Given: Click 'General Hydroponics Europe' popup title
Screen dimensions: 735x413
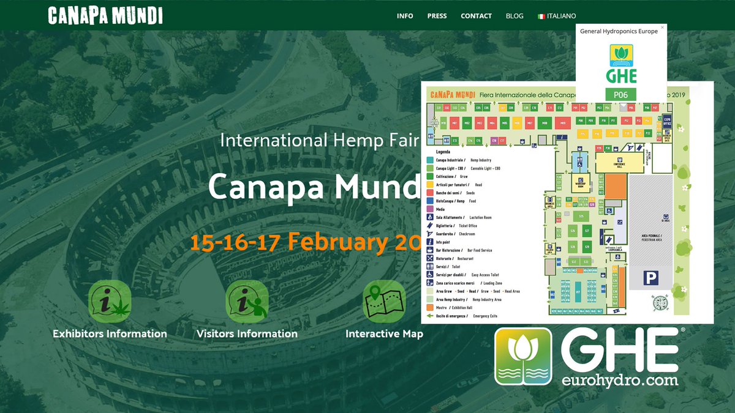Looking at the screenshot, I should pyautogui.click(x=618, y=31).
